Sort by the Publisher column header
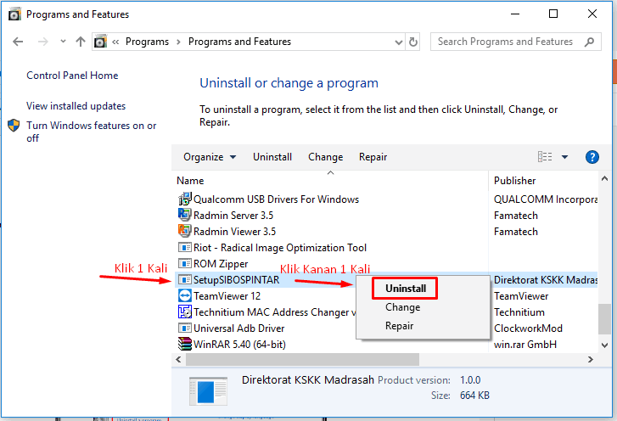 point(514,181)
